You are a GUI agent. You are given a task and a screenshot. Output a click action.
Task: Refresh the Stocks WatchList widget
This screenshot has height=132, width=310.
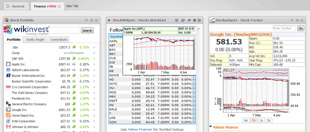click(183, 20)
